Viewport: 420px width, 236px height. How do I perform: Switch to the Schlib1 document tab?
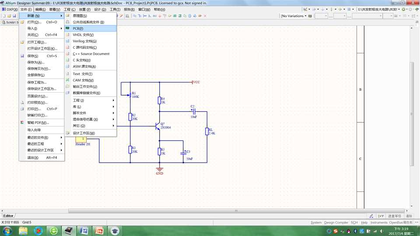pyautogui.click(x=10, y=22)
